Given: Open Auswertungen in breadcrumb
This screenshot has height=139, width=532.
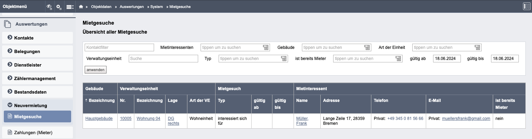Looking at the screenshot, I should click(132, 7).
